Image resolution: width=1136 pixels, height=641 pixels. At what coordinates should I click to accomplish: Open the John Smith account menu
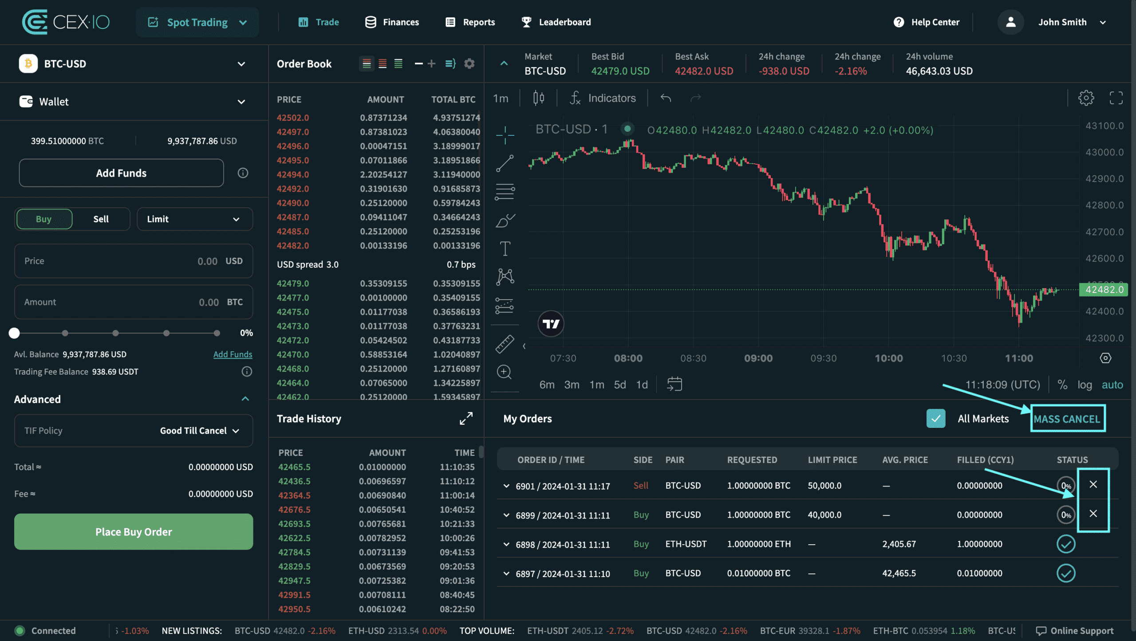[x=1072, y=22]
